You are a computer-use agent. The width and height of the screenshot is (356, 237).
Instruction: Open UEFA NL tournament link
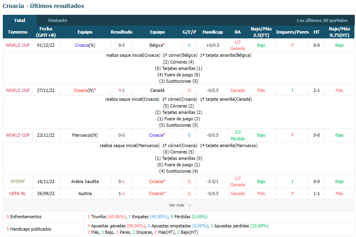click(18, 193)
